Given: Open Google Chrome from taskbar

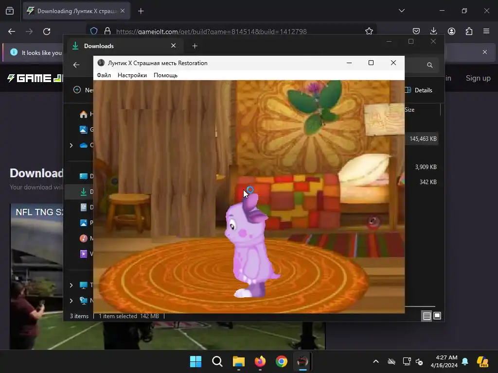Looking at the screenshot, I should pyautogui.click(x=282, y=361).
